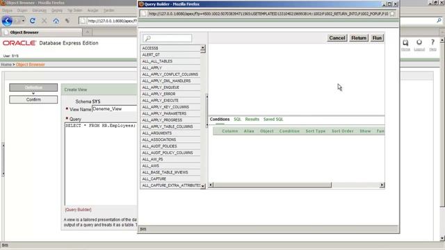Click the Home breadcrumb link

(6, 65)
